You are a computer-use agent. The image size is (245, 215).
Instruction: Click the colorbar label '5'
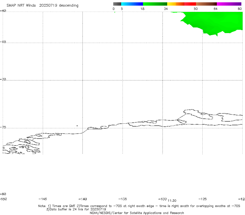[122, 9]
